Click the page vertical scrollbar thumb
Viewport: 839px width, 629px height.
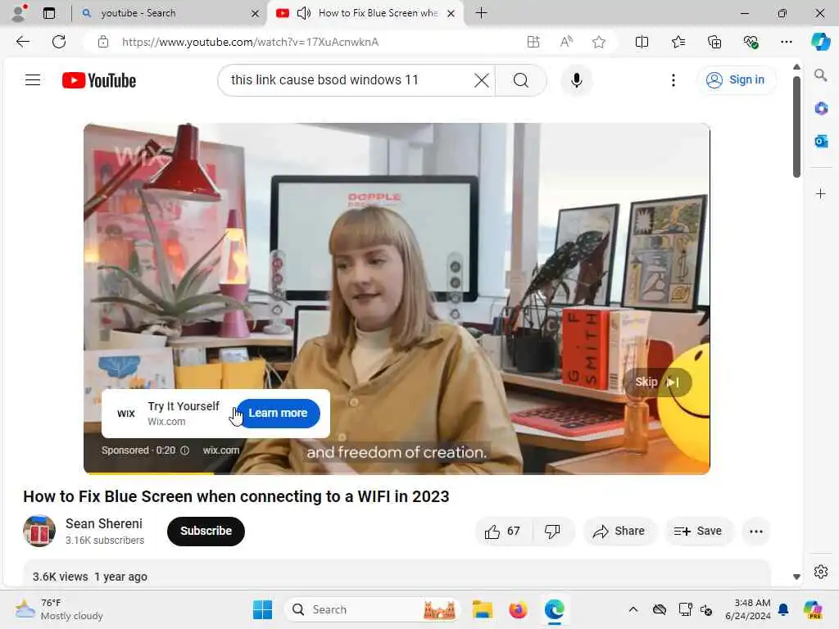796,127
